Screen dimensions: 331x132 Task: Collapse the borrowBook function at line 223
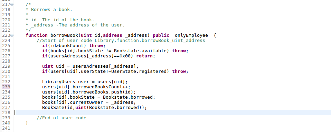[12, 35]
